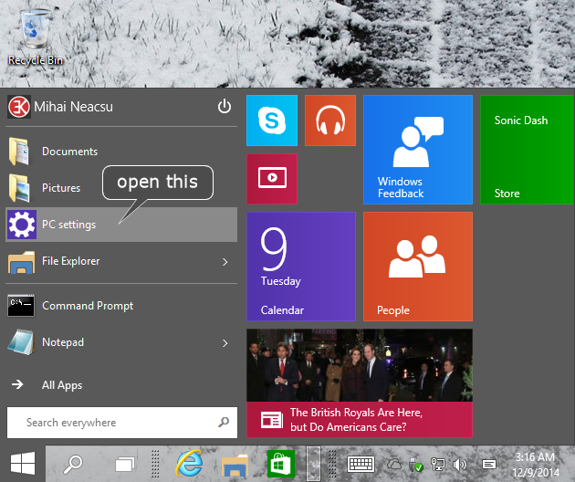Click the OneDrive cloud tray icon
Screen dimensions: 575x482
(x=394, y=465)
